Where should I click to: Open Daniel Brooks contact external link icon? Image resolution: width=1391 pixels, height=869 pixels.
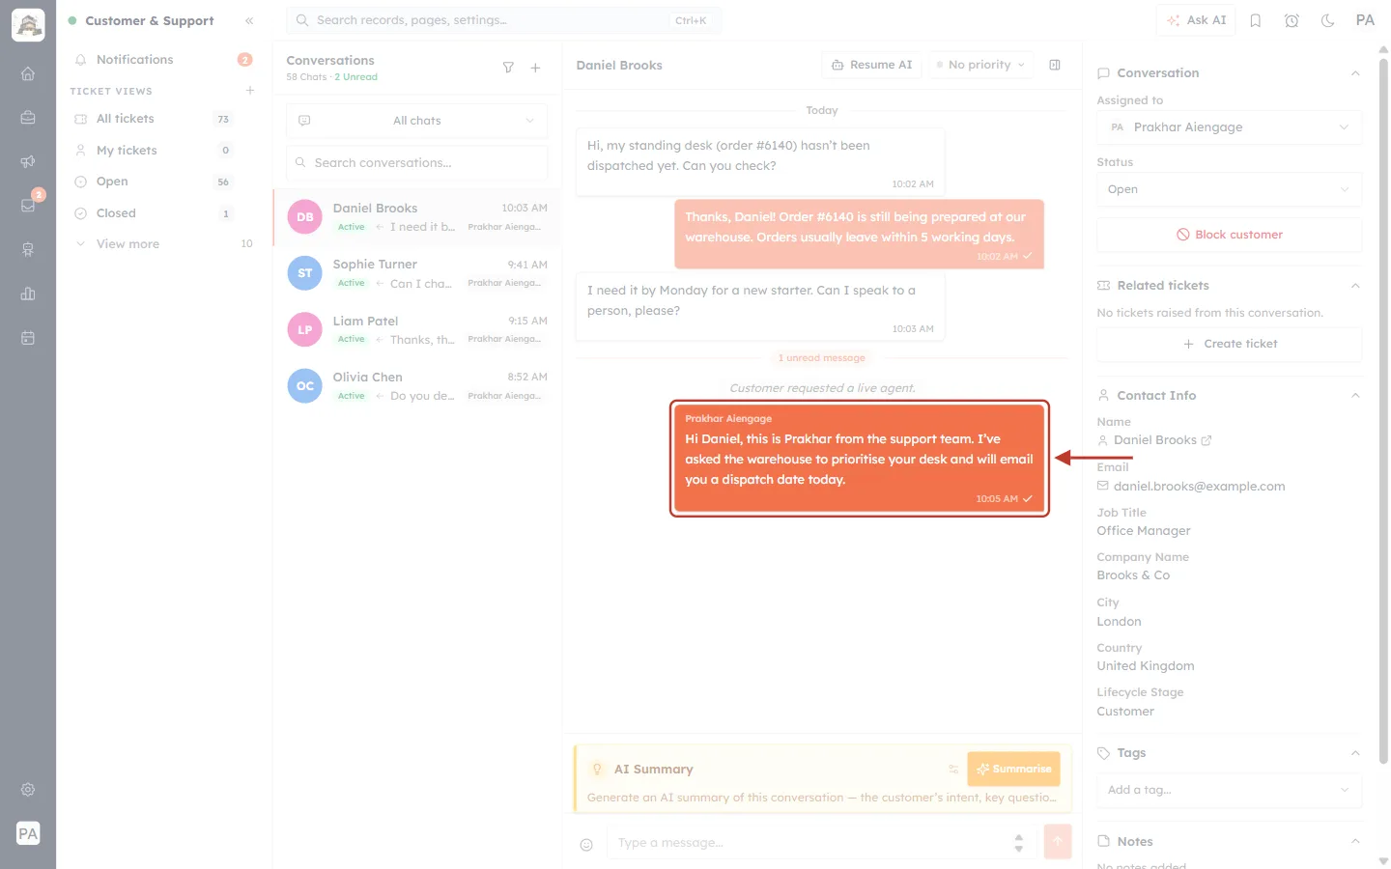point(1206,440)
